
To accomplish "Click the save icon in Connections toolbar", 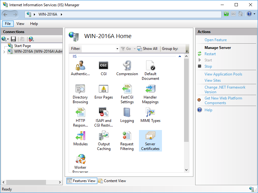I will pyautogui.click(x=13, y=39).
